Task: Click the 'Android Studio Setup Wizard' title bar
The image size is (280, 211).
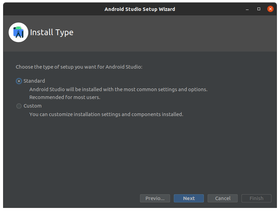Action: click(x=140, y=9)
